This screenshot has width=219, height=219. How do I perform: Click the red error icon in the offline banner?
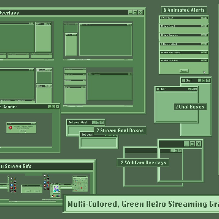tap(10, 127)
